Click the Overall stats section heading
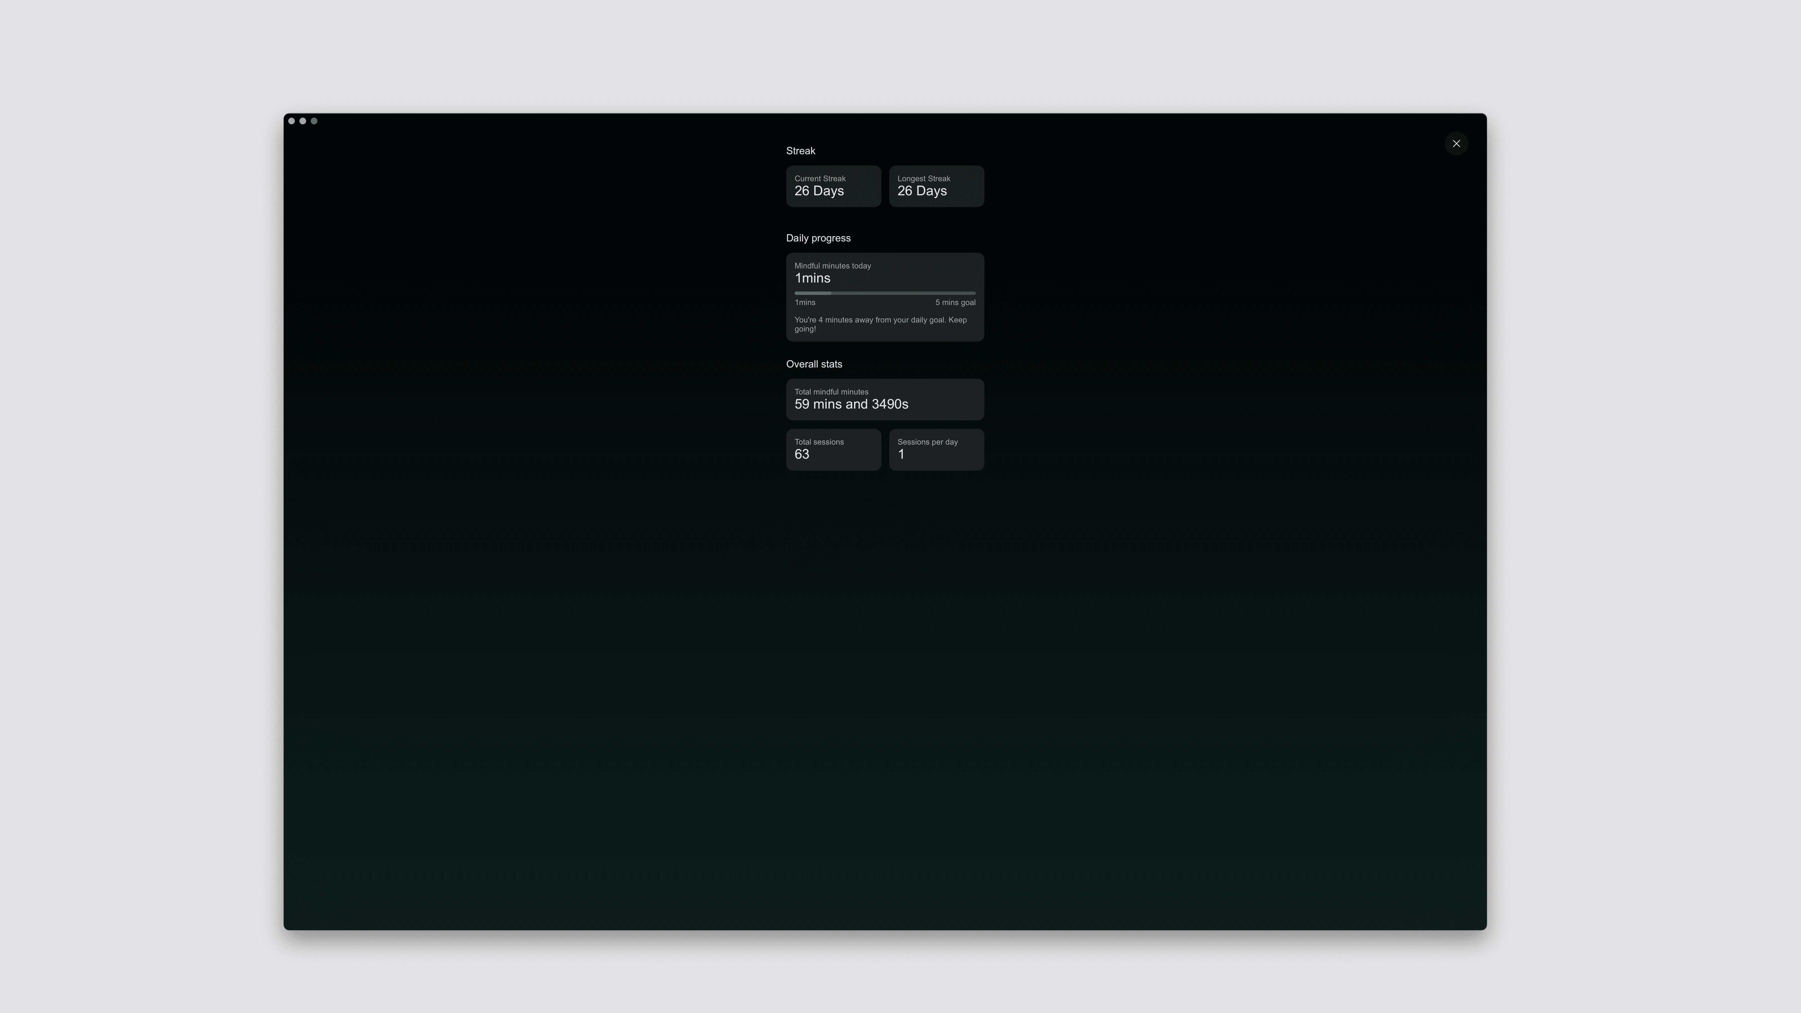Image resolution: width=1801 pixels, height=1013 pixels. pos(814,364)
